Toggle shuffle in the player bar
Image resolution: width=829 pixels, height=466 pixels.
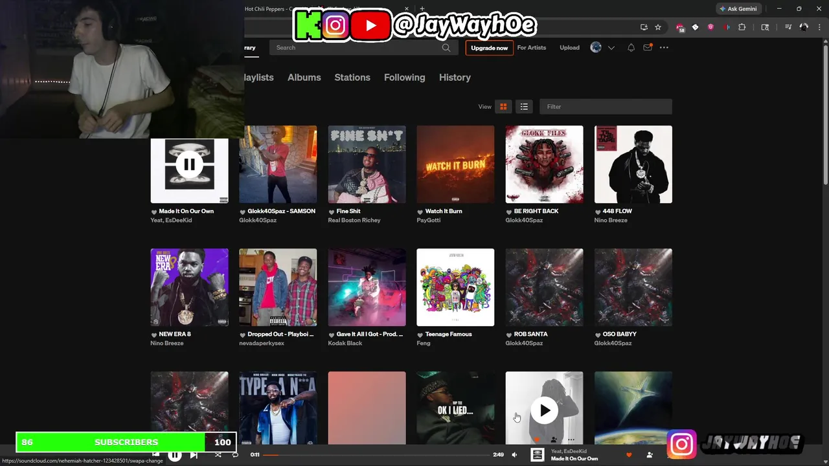pos(218,455)
